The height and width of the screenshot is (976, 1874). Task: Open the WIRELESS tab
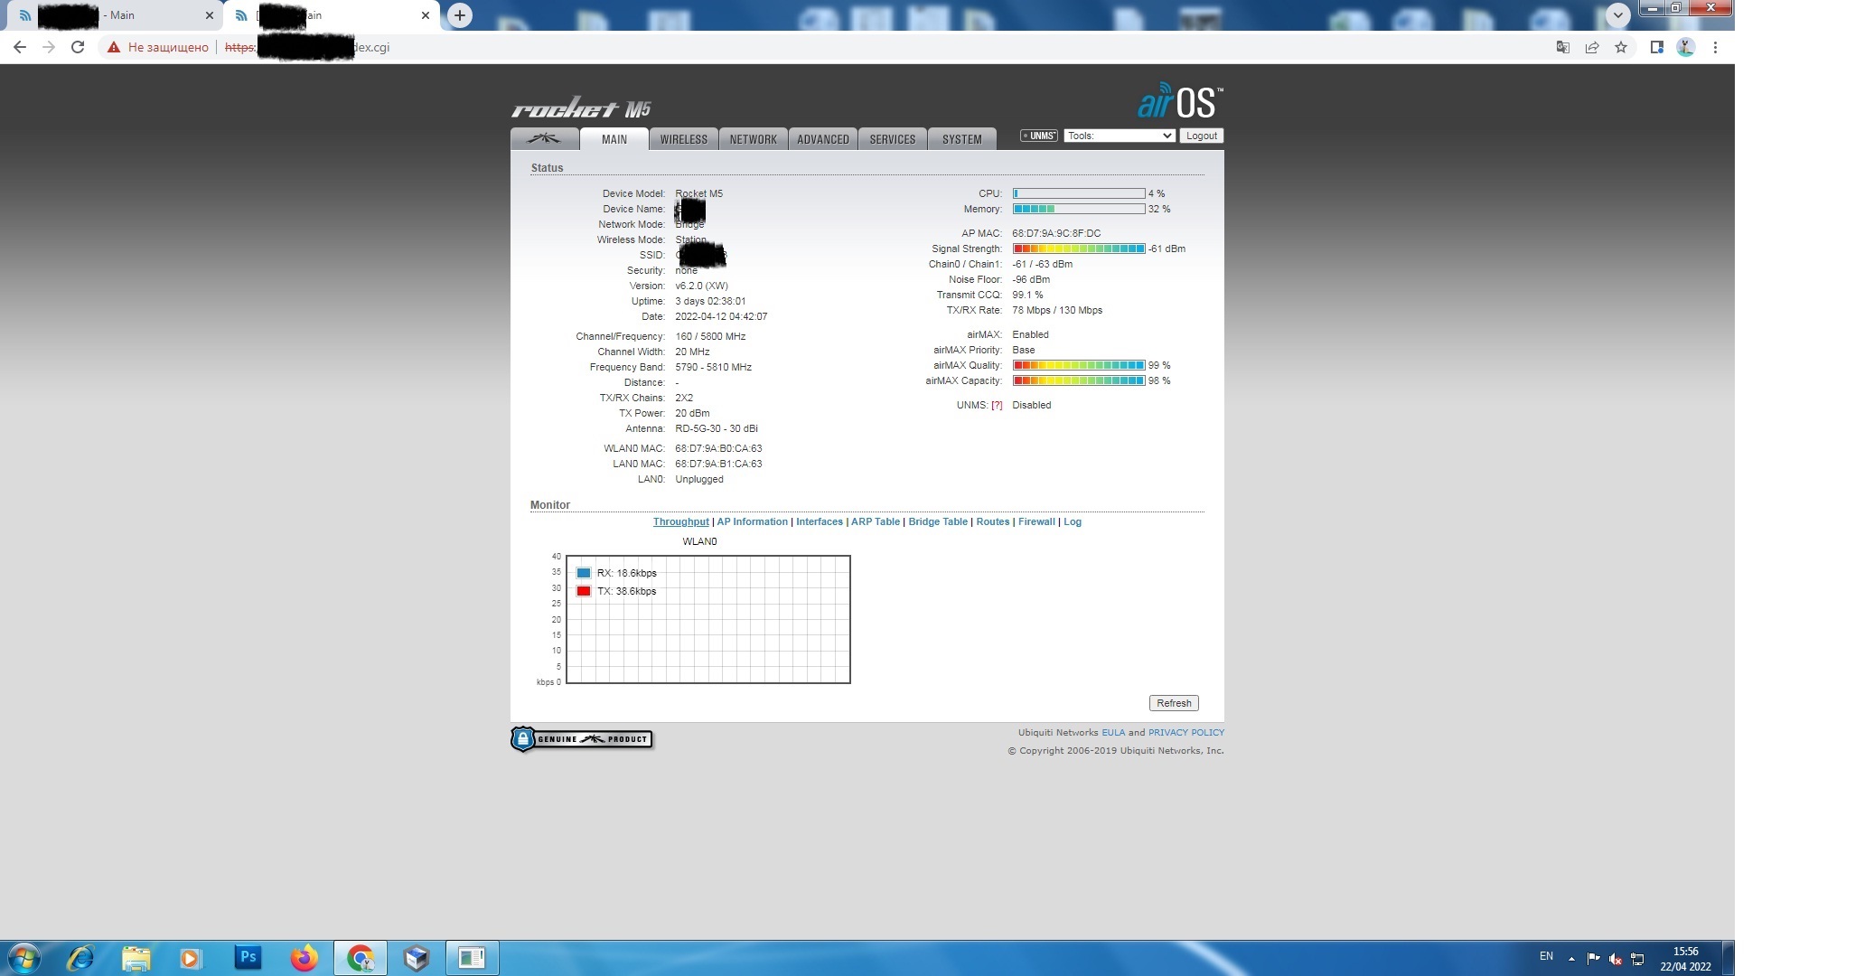click(684, 139)
